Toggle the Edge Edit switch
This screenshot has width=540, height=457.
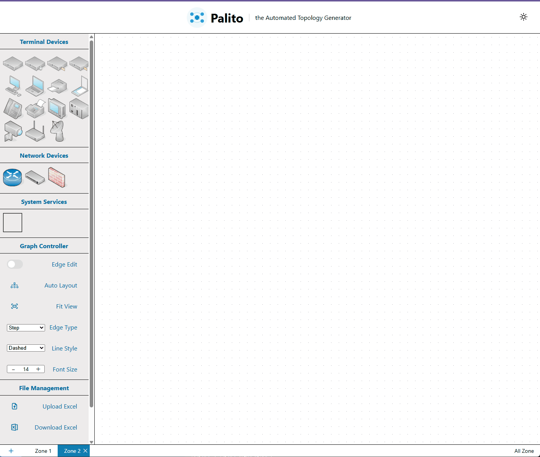[15, 264]
